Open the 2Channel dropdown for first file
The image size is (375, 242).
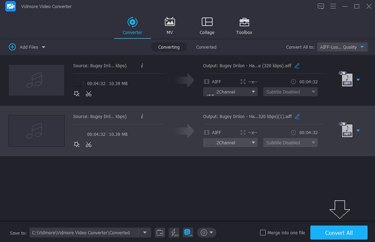pyautogui.click(x=230, y=92)
